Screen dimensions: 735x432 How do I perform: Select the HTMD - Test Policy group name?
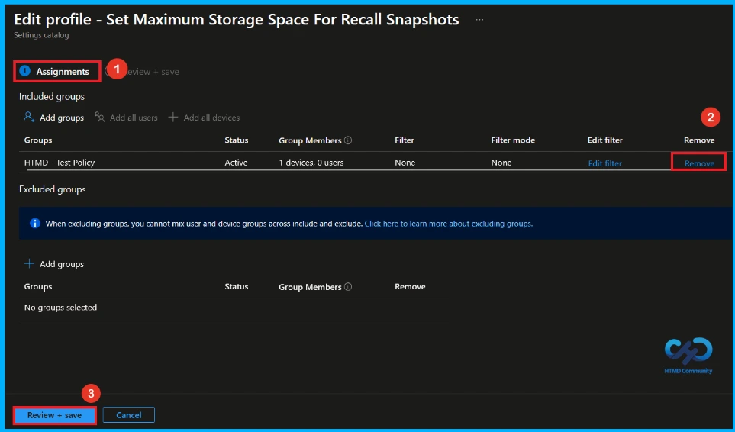tap(60, 163)
